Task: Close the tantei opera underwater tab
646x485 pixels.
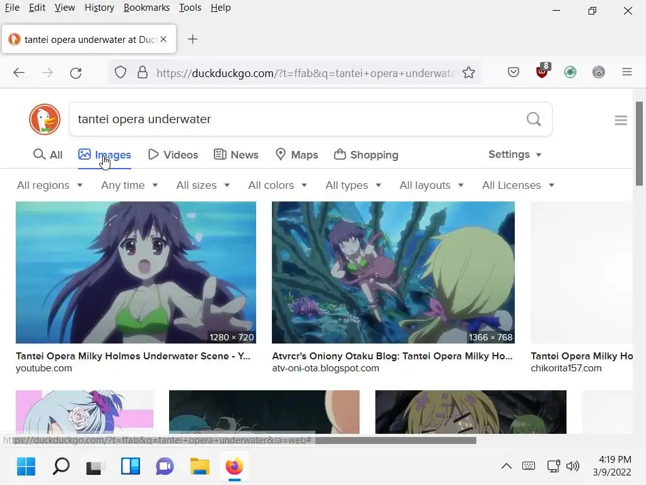Action: coord(163,39)
